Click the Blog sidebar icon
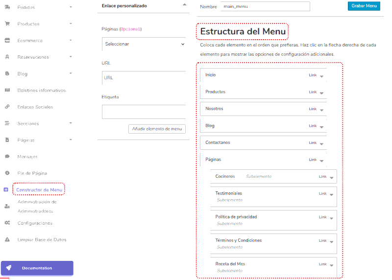The image size is (392, 280). pyautogui.click(x=7, y=73)
